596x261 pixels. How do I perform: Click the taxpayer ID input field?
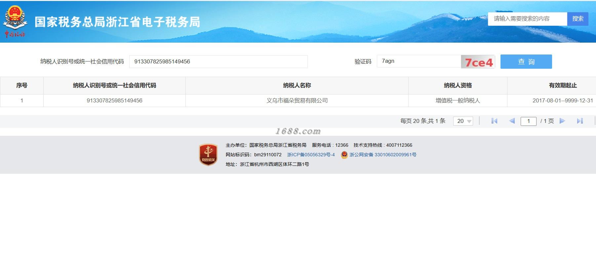(x=219, y=61)
